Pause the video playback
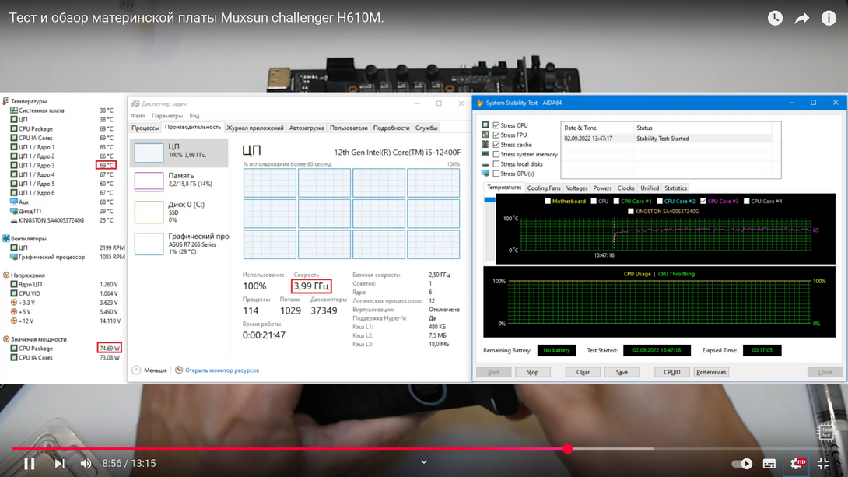 30,464
